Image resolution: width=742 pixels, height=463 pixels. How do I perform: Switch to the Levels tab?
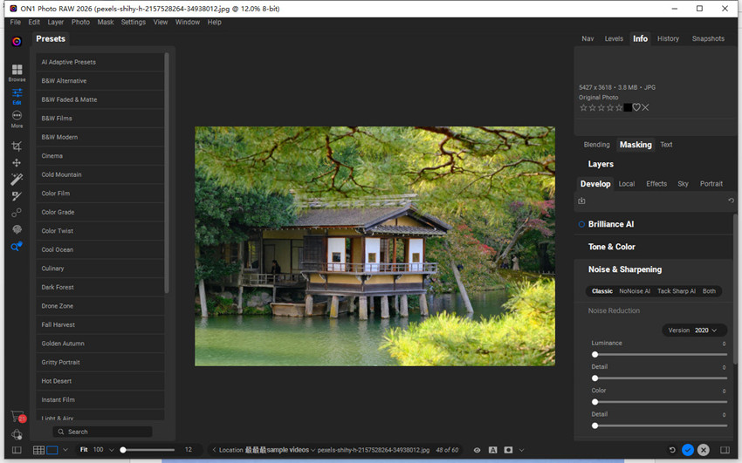point(614,38)
